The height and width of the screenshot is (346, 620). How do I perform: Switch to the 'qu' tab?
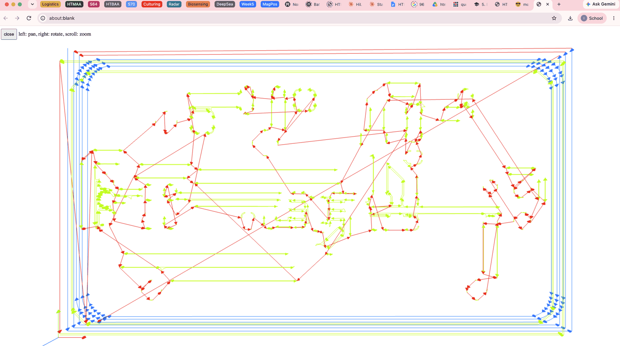pyautogui.click(x=460, y=4)
